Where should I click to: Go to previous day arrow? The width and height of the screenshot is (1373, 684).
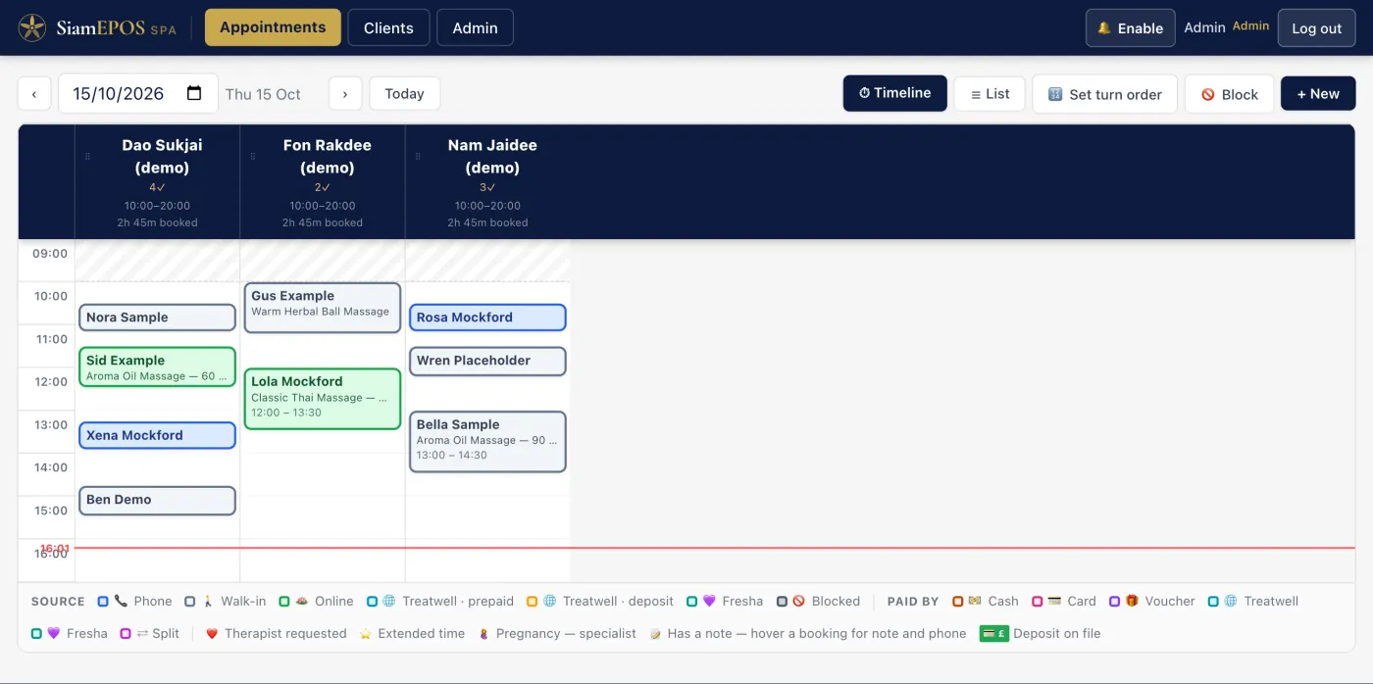coord(34,93)
